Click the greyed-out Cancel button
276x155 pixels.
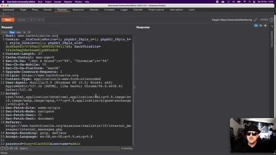[22, 20]
